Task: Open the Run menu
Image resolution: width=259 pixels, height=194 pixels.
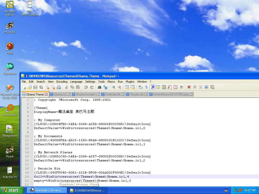Action: (120, 82)
